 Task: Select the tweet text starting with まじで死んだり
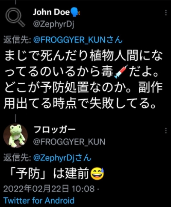(83, 79)
